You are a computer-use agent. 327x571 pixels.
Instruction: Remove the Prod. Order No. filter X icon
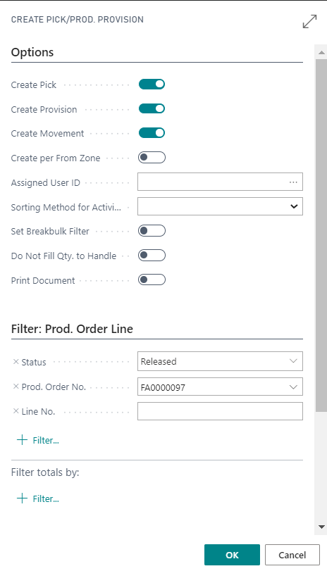coord(16,387)
